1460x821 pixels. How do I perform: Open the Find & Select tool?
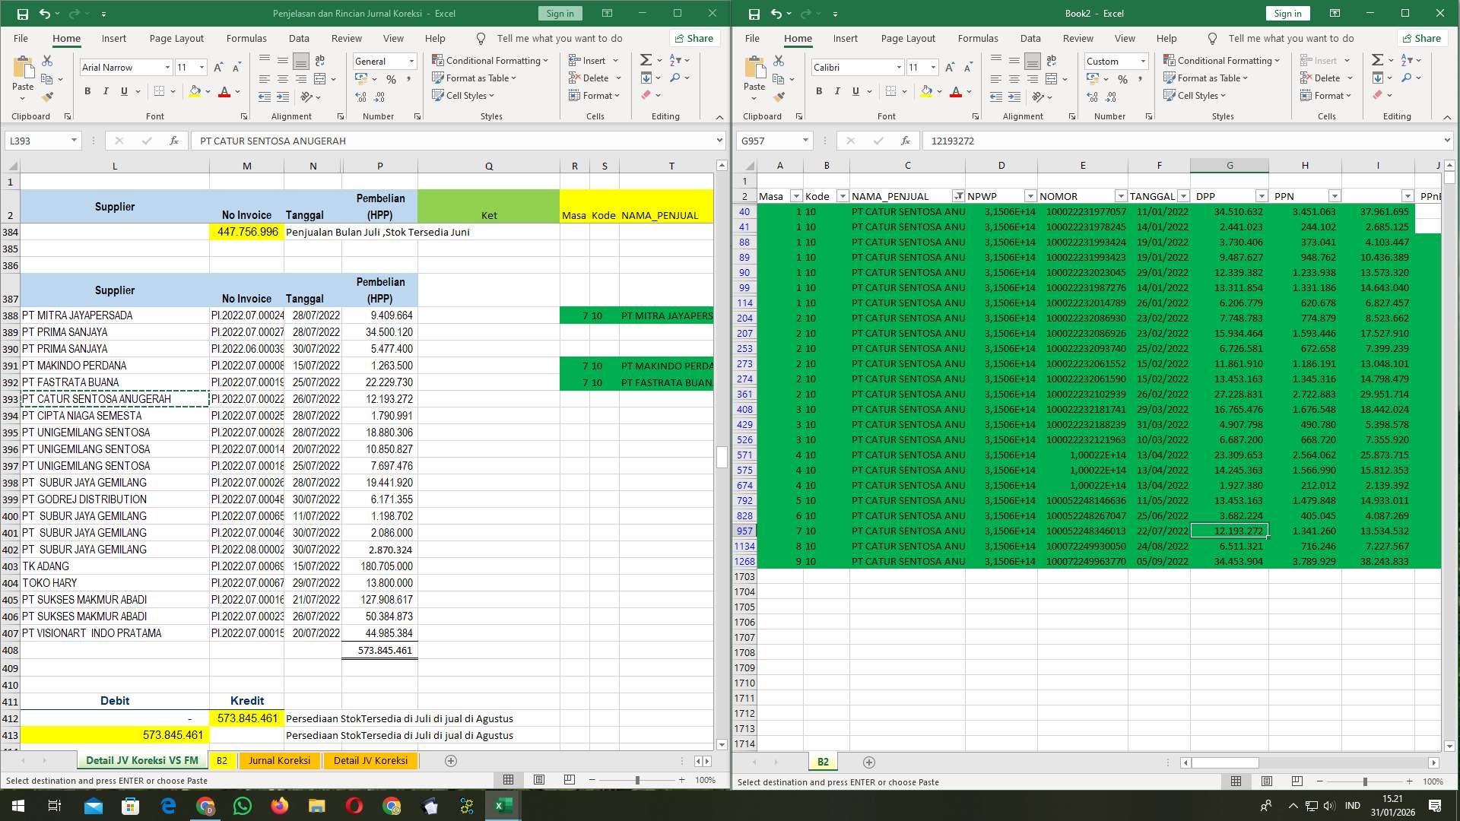[677, 78]
